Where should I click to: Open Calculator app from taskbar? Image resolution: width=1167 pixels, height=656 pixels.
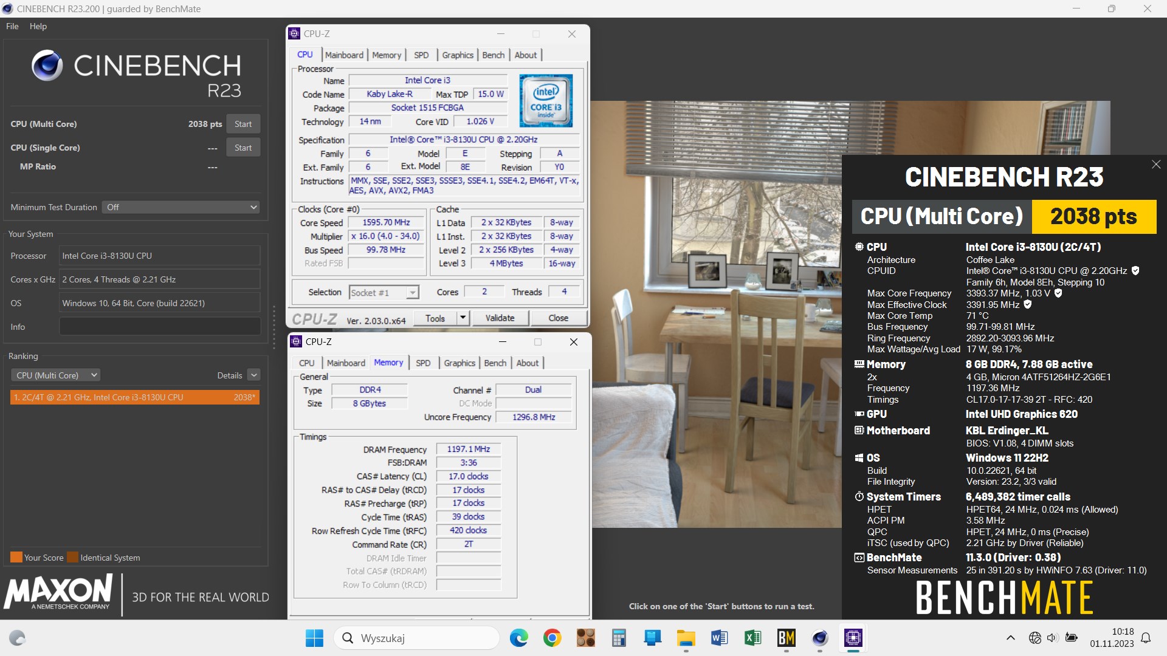click(619, 638)
